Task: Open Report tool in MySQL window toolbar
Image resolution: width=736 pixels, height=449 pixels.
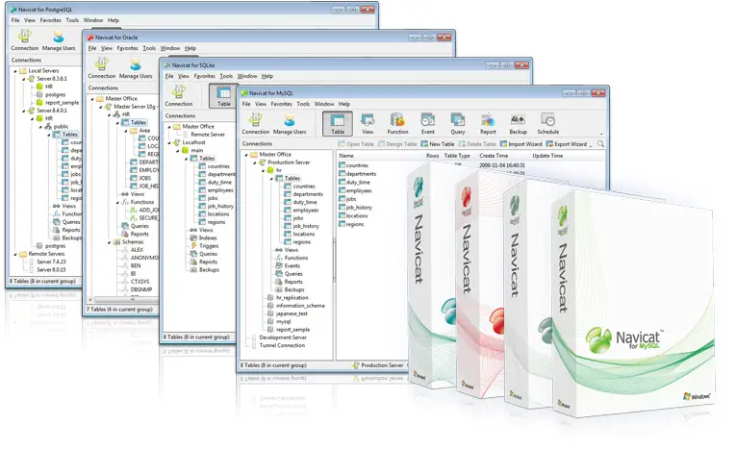Action: pos(488,124)
